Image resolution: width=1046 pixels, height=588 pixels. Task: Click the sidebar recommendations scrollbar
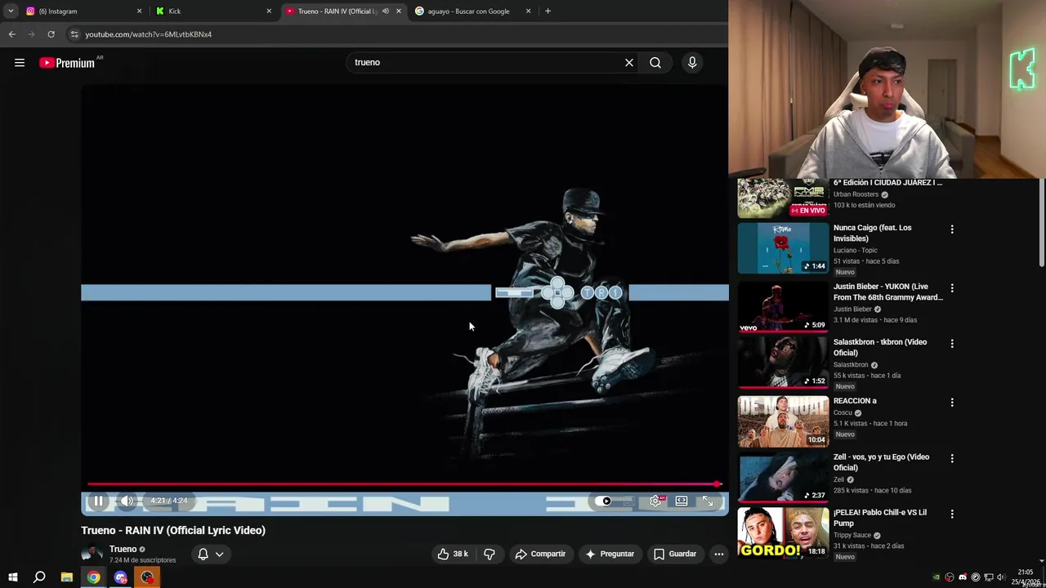pyautogui.click(x=1042, y=222)
